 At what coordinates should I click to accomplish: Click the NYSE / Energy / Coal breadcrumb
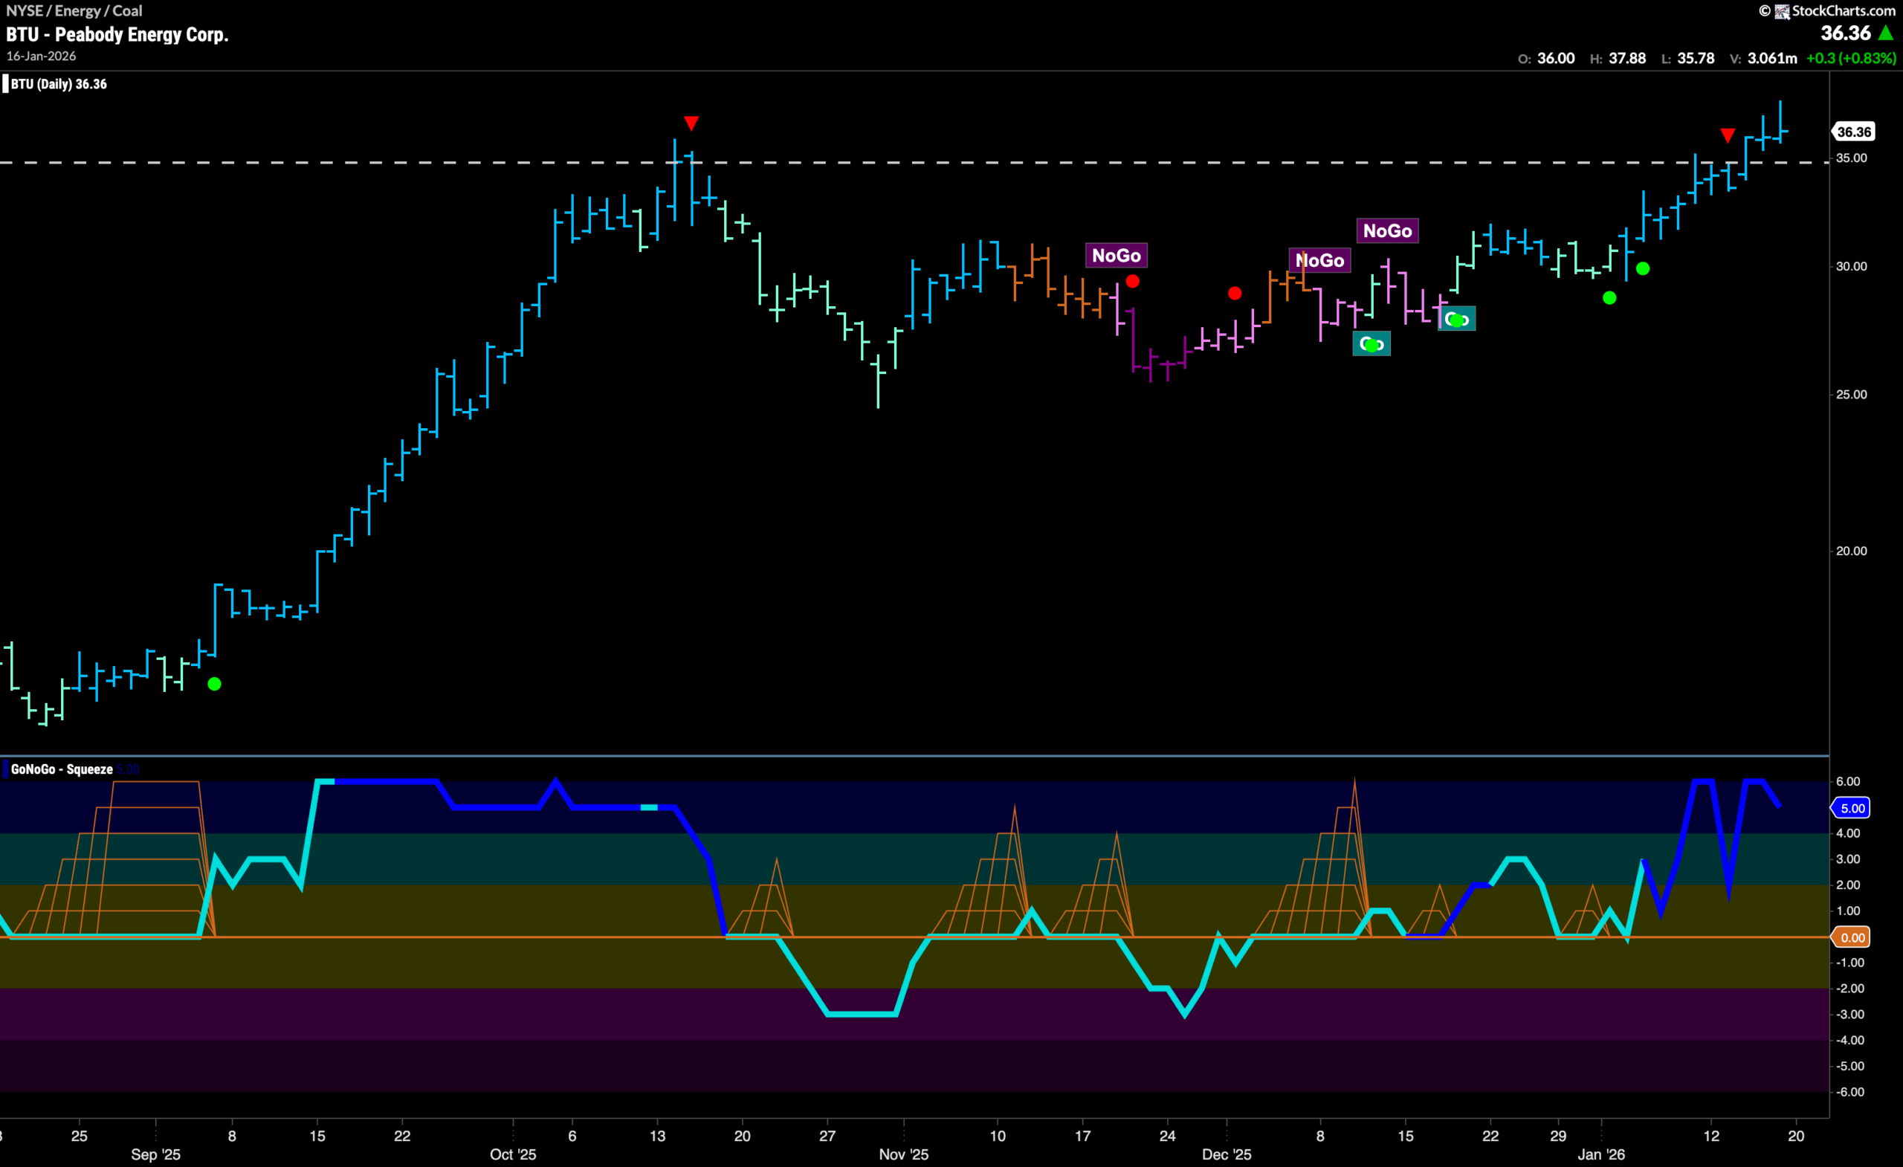(74, 11)
